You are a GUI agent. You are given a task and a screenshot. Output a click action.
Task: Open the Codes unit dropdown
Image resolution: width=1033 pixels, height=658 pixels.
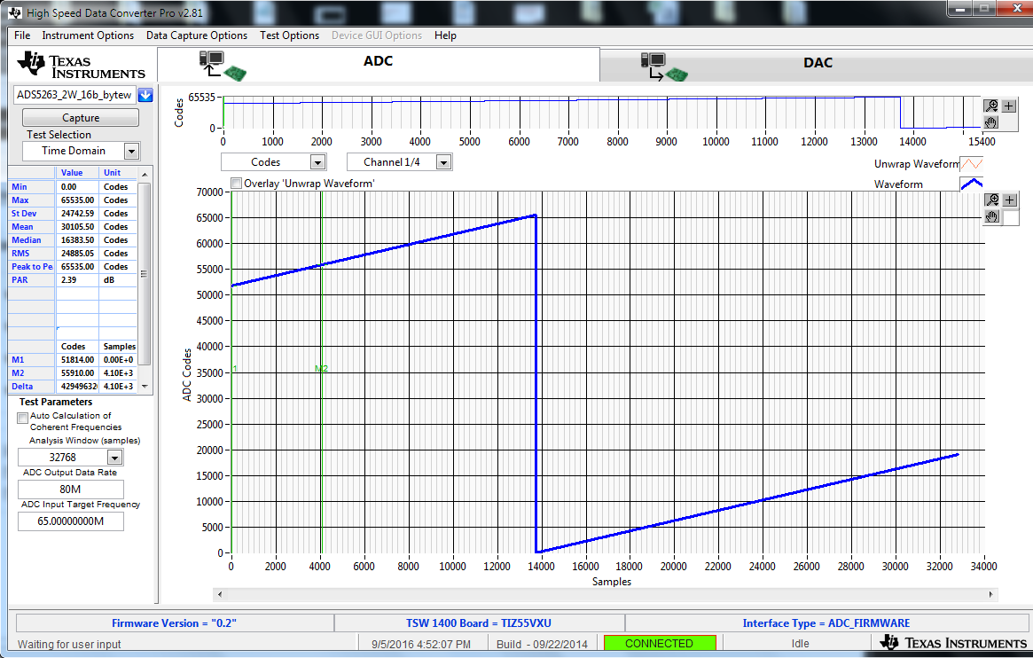pyautogui.click(x=317, y=162)
